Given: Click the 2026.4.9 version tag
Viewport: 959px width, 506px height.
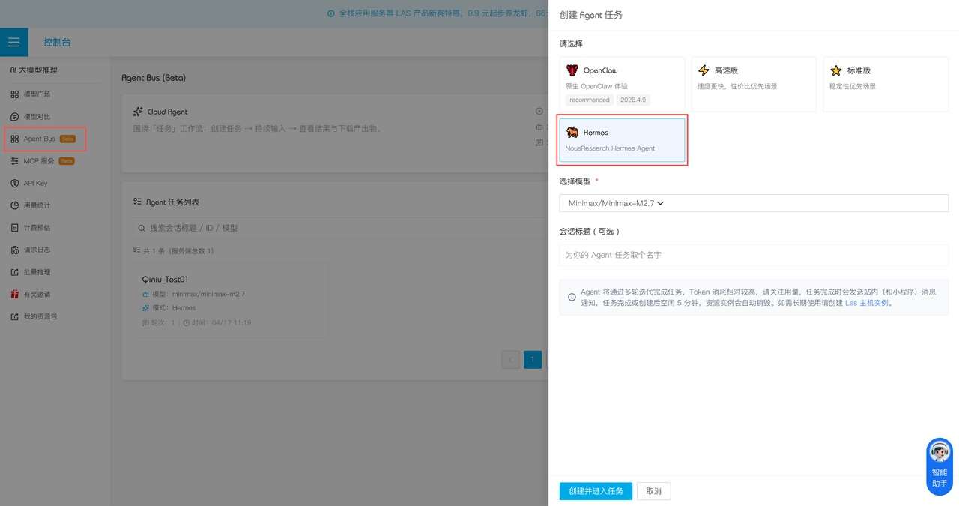Looking at the screenshot, I should (633, 100).
